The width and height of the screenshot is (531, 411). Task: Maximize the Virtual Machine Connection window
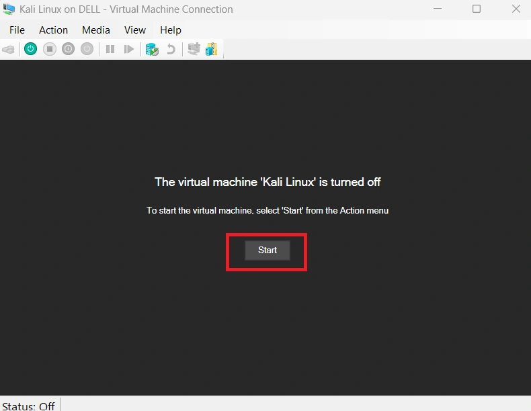(477, 9)
